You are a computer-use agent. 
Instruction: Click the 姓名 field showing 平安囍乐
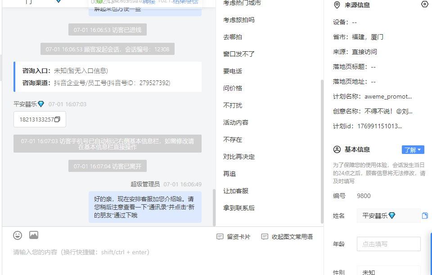[388, 216]
